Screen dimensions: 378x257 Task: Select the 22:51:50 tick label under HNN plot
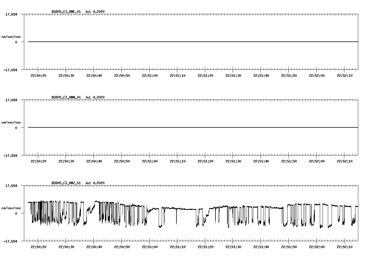click(289, 161)
